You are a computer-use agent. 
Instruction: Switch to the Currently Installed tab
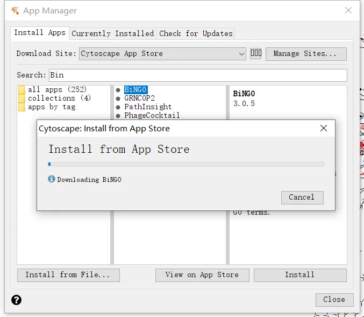coord(112,34)
